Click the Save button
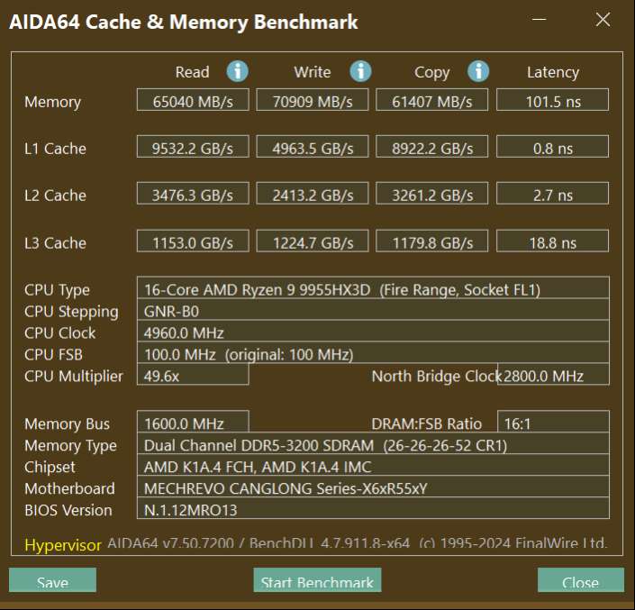Image resolution: width=635 pixels, height=610 pixels. pyautogui.click(x=52, y=580)
